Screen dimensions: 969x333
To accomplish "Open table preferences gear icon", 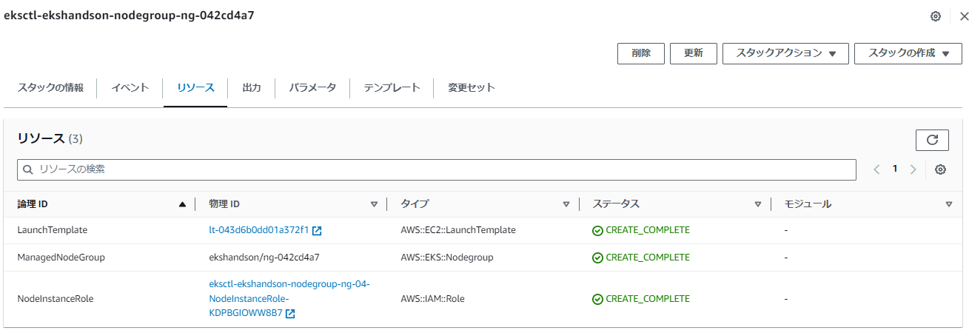I will click(x=940, y=169).
